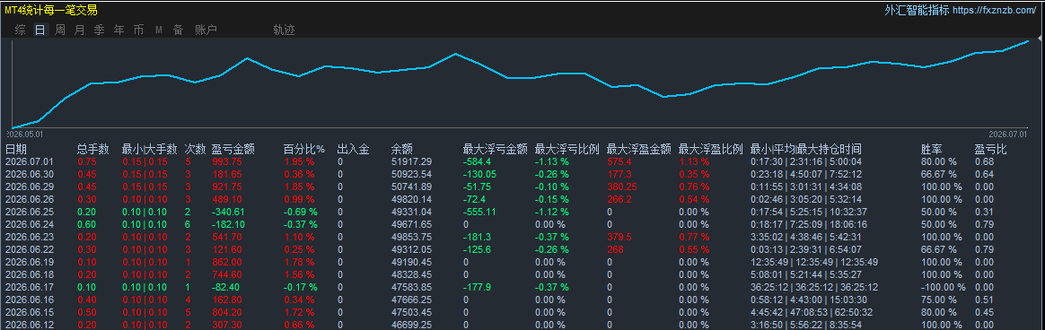Click the 2026.05.01 start date marker

tap(24, 134)
